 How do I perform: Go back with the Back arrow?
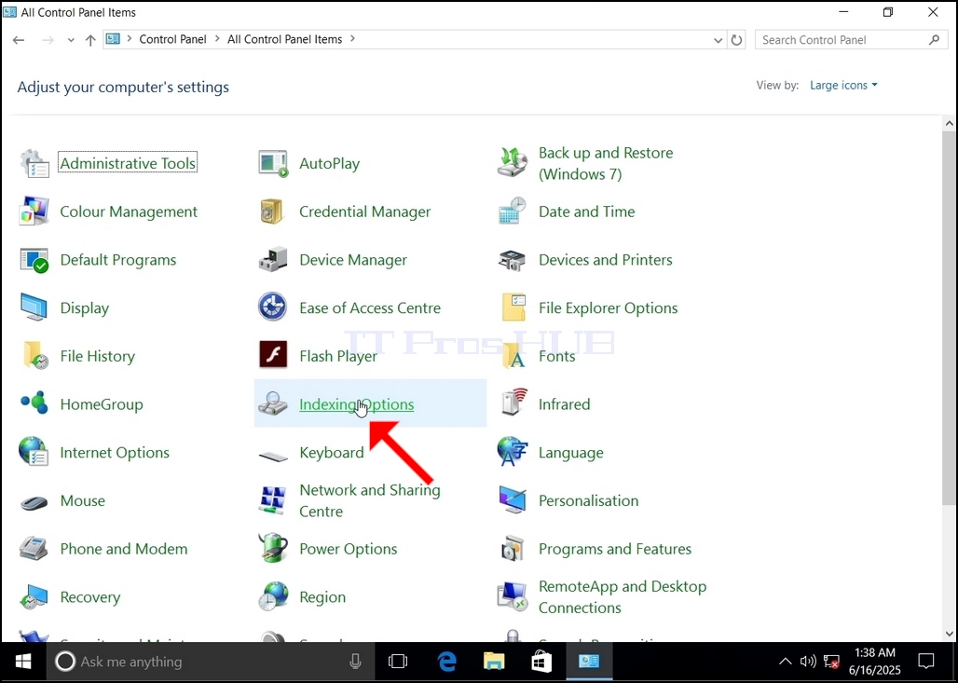[19, 40]
